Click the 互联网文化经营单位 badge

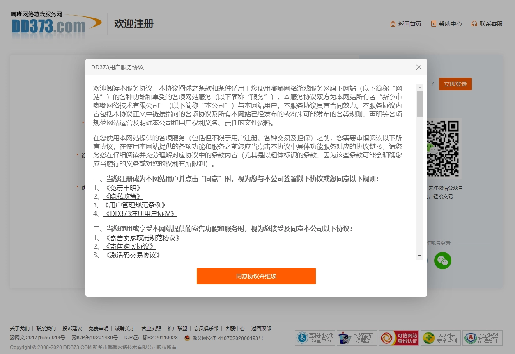pyautogui.click(x=315, y=338)
